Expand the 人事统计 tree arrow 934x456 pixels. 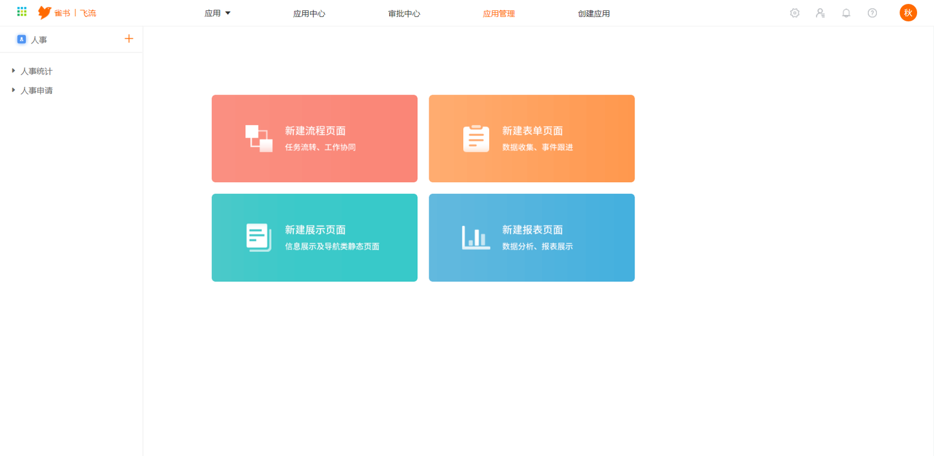[x=14, y=71]
